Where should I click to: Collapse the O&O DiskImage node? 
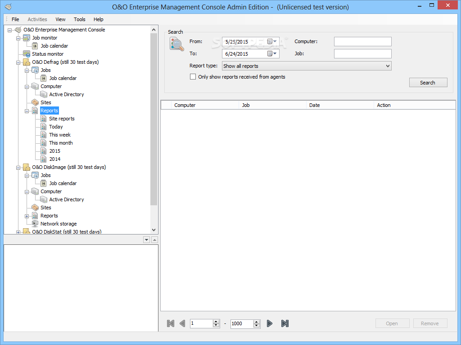tap(18, 168)
